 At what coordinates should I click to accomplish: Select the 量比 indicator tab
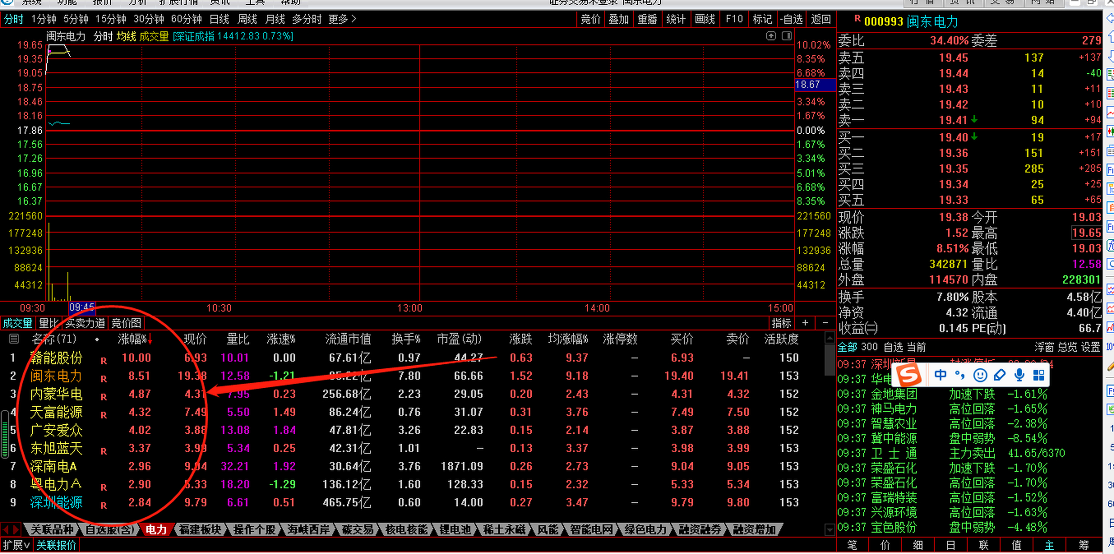coord(48,323)
